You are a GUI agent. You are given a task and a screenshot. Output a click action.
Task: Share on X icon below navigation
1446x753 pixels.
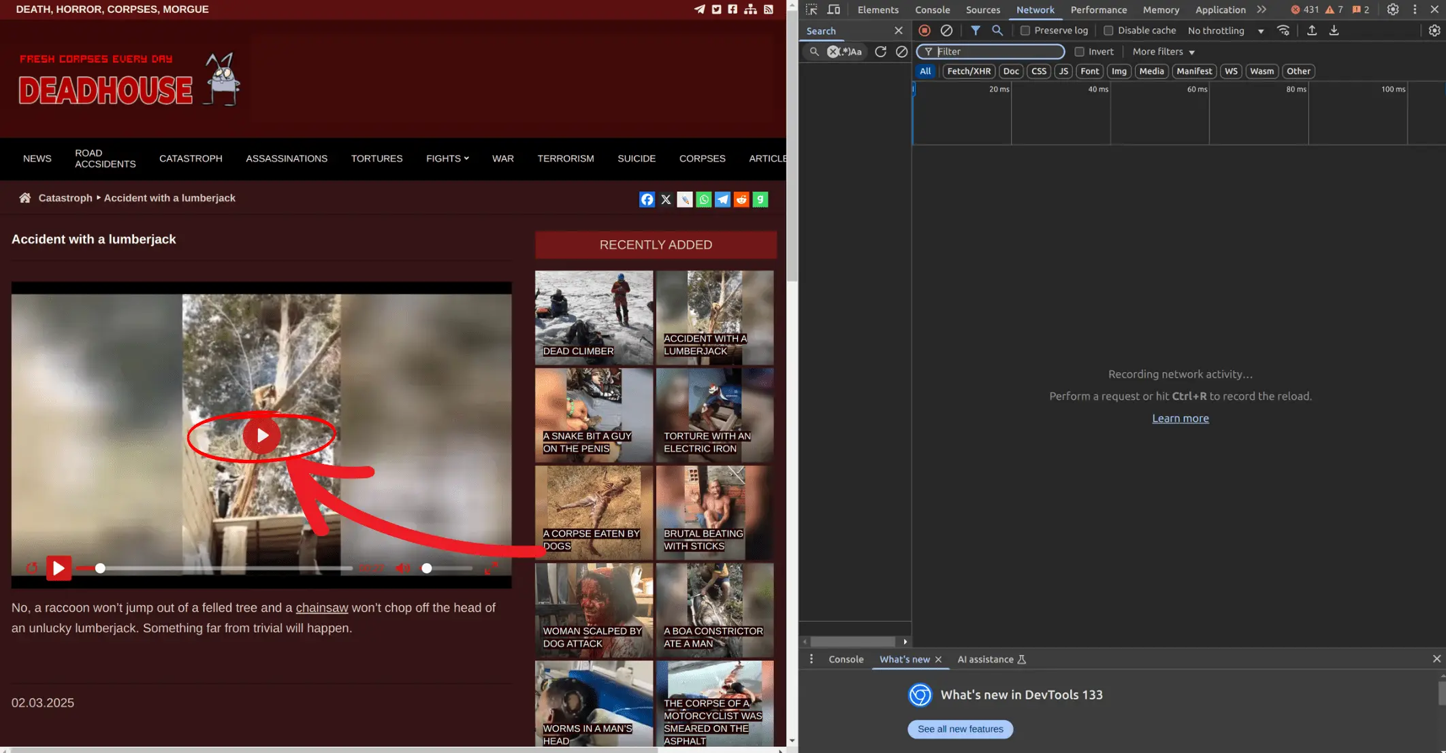(666, 199)
